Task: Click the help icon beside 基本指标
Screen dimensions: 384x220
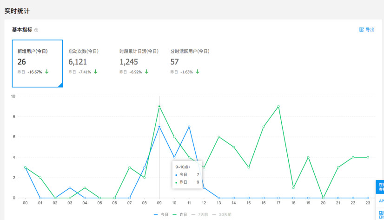Action: point(36,30)
